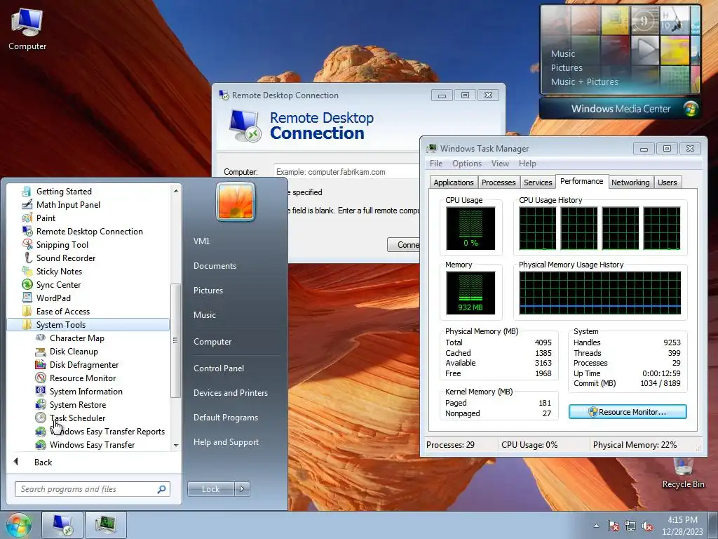Open the VM1 user folder
The height and width of the screenshot is (539, 718).
pyautogui.click(x=201, y=241)
